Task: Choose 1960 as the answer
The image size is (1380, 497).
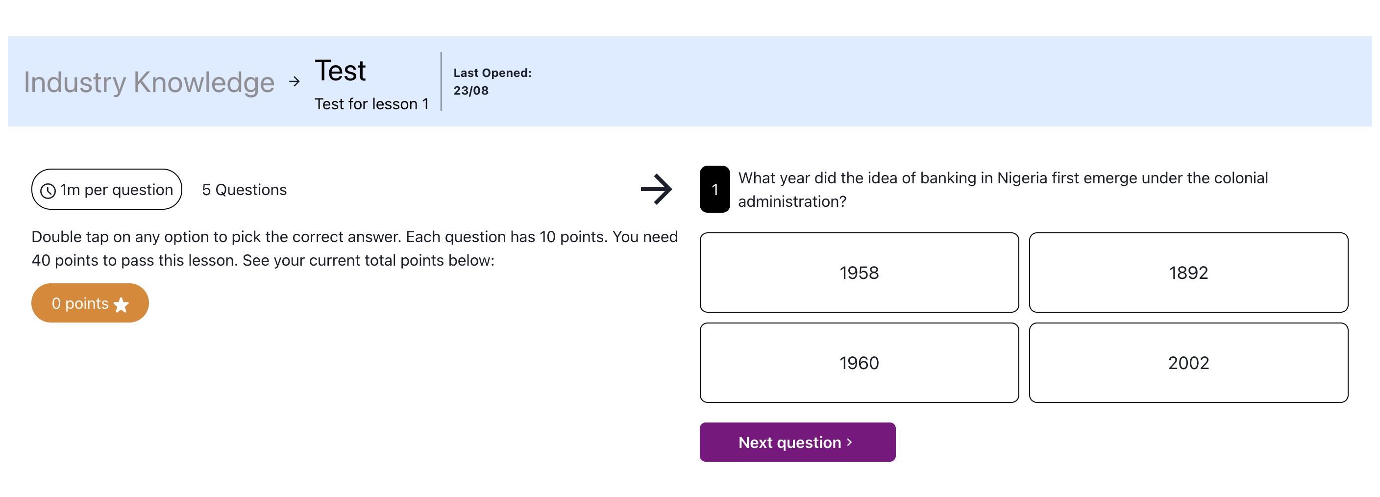Action: point(859,363)
